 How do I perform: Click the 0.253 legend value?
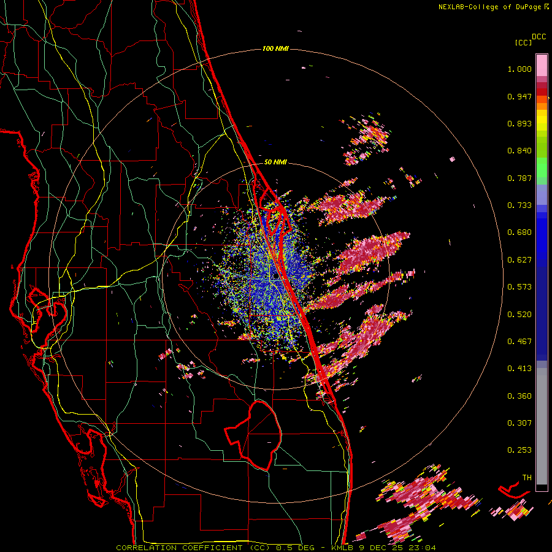(x=519, y=450)
